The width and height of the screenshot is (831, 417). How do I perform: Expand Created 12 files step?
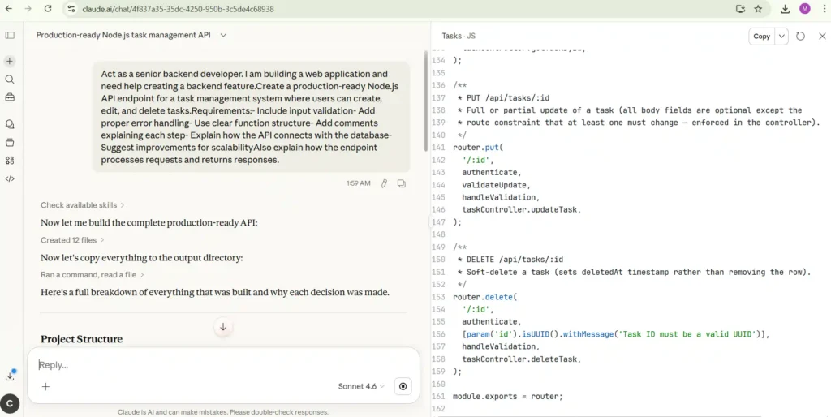point(72,240)
